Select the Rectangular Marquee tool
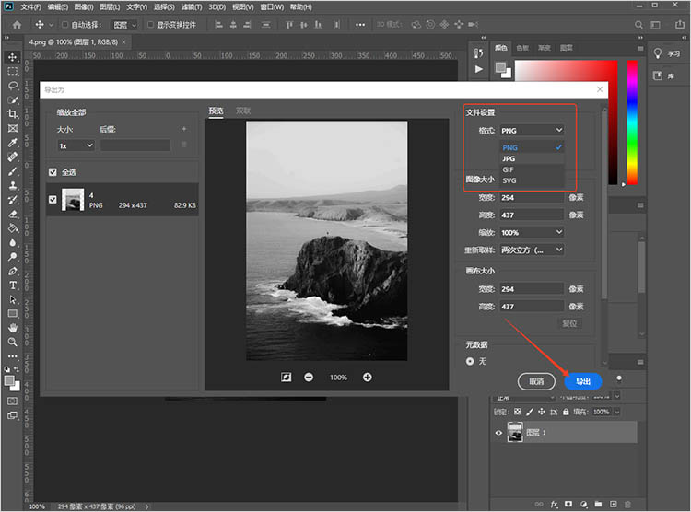This screenshot has height=512, width=691. pos(12,72)
